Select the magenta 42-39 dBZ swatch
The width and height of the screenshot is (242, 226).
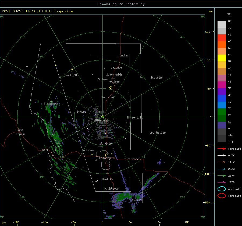coord(222,85)
